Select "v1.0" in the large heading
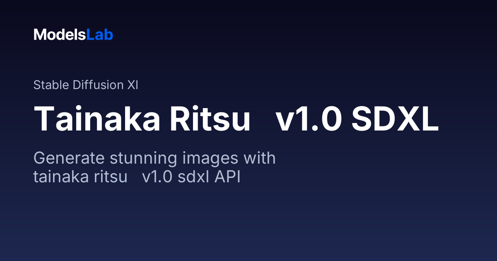Screen dimensions: 497x261 point(309,119)
